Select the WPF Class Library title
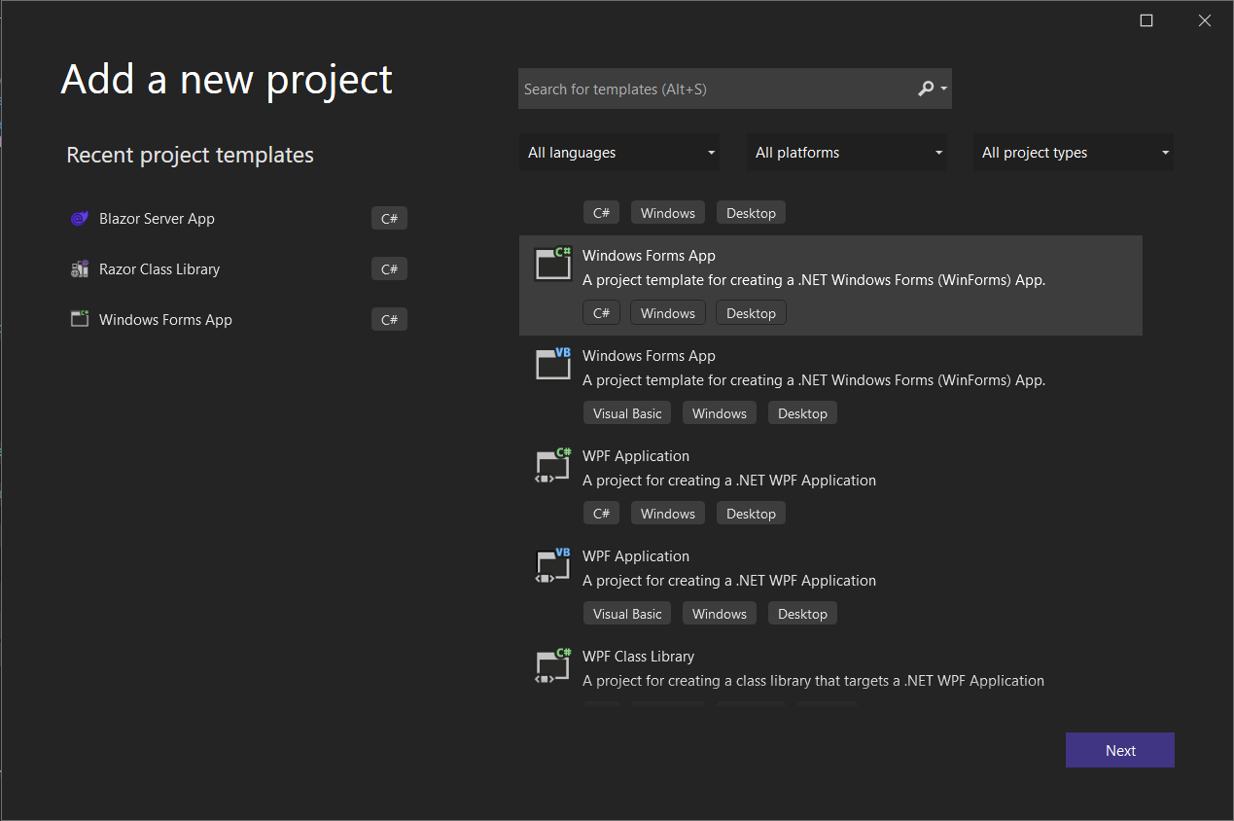Screen dimensions: 1234x821 click(x=638, y=657)
